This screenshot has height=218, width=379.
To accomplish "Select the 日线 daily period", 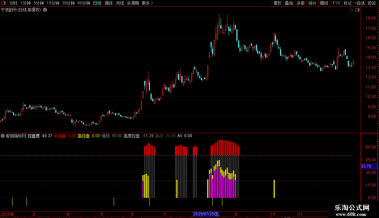I will coord(97,3).
